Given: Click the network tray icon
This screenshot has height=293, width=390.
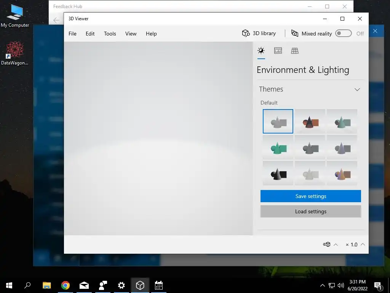Looking at the screenshot, I should [332, 285].
